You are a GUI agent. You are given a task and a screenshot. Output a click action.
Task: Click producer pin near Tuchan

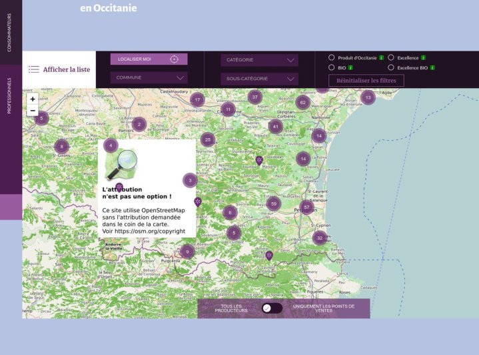[259, 160]
